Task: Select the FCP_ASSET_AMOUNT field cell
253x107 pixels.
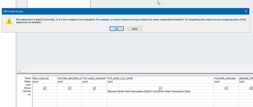Action: pos(95,78)
